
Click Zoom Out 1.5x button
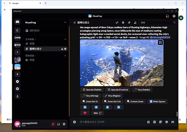coord(112,101)
